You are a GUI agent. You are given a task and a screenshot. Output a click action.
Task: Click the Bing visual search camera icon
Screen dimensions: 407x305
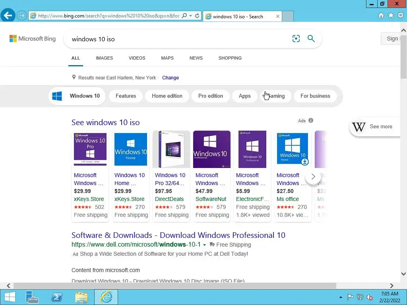point(296,39)
